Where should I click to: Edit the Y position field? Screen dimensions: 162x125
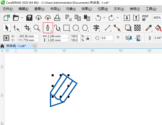[28, 40]
